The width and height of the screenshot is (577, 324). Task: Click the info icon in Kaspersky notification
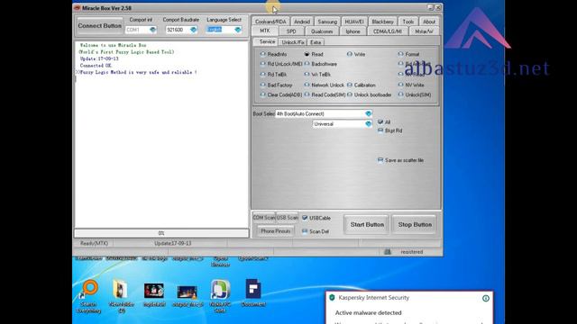click(x=486, y=298)
